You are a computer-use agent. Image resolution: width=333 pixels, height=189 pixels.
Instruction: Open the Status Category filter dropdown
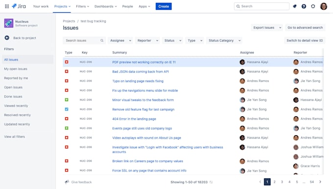224,41
